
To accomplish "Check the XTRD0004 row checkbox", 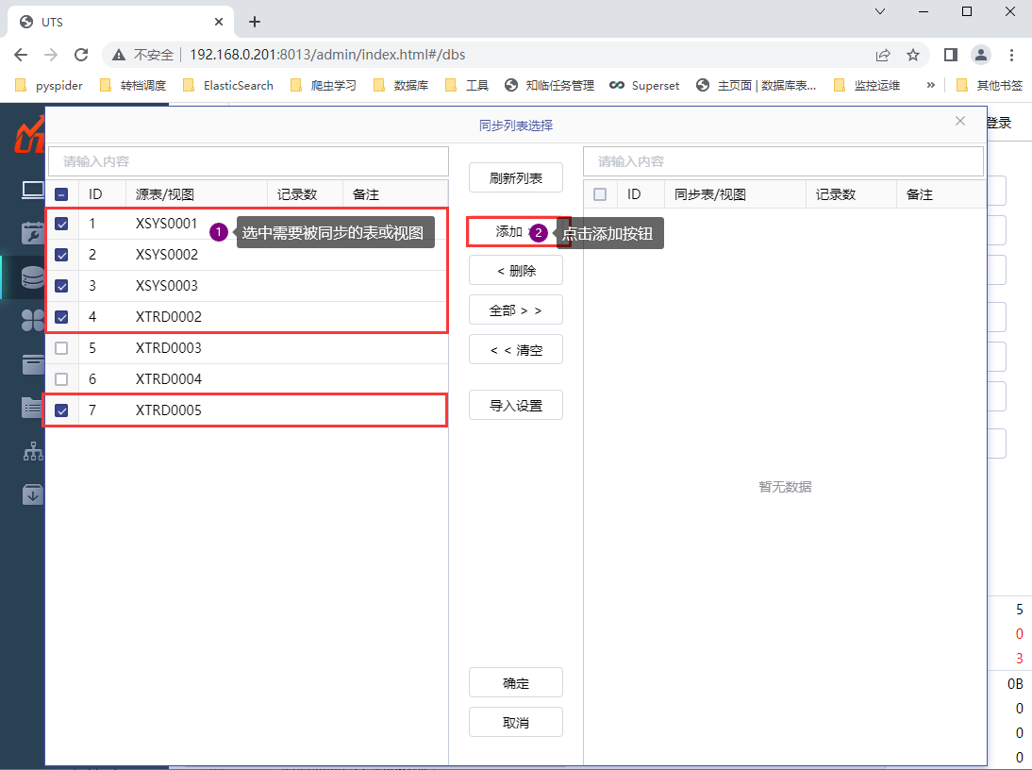I will [61, 379].
